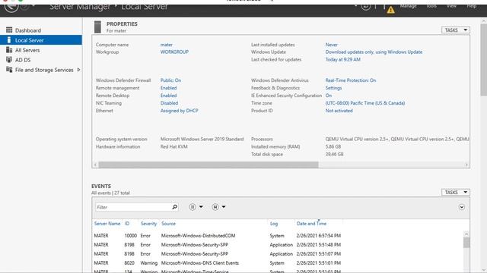This screenshot has width=487, height=273.
Task: Open the View menu
Action: (x=451, y=6)
